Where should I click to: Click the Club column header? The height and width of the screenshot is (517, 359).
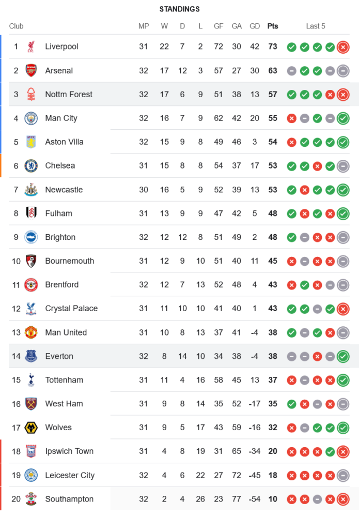click(x=16, y=26)
